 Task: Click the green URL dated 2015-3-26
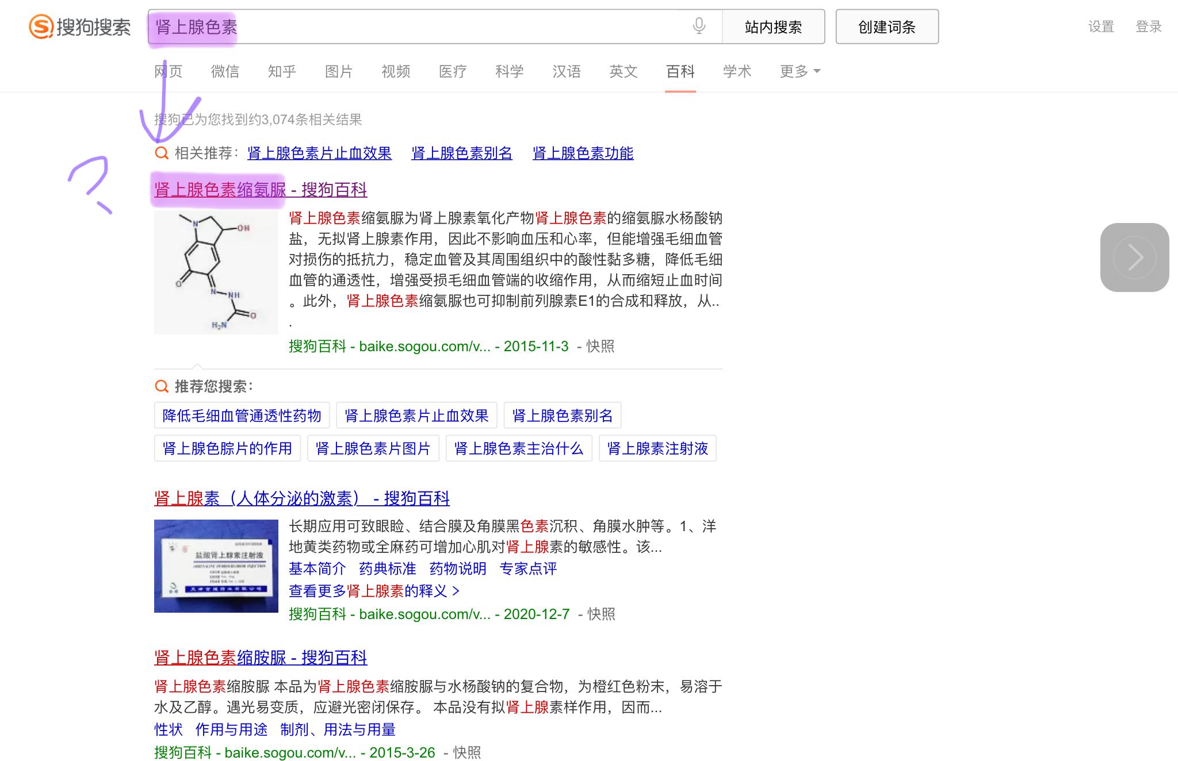click(x=294, y=752)
